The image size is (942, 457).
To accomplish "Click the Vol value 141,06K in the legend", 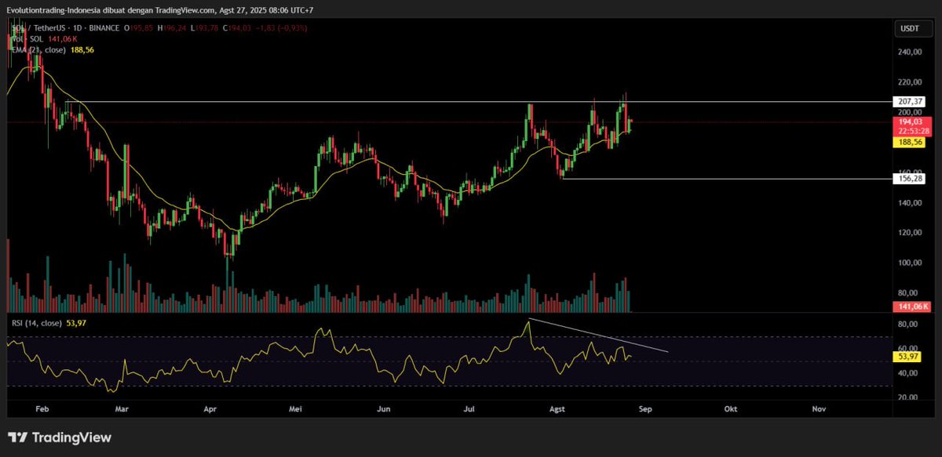I will [x=61, y=38].
